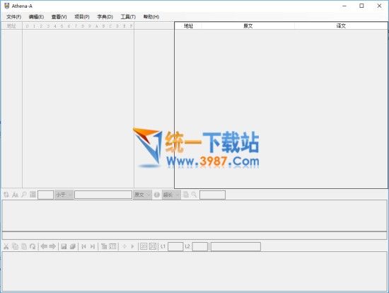The image size is (389, 293).
Task: Go to next entry with right arrow
Action: [x=52, y=246]
